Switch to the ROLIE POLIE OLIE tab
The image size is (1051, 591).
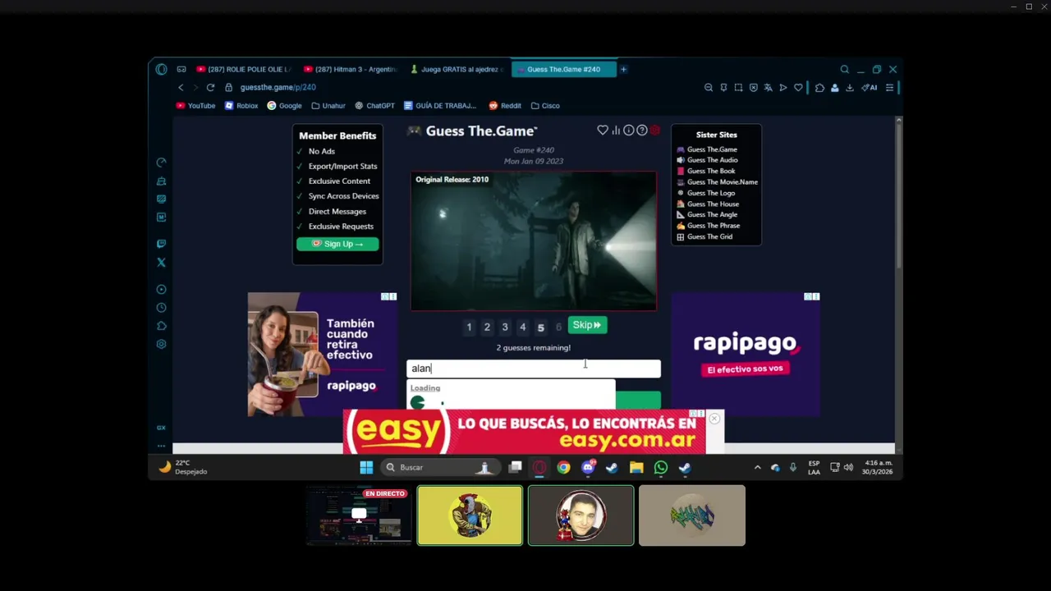point(244,70)
